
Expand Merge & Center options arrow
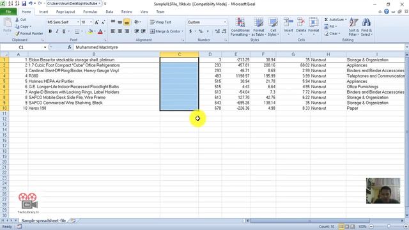182,31
